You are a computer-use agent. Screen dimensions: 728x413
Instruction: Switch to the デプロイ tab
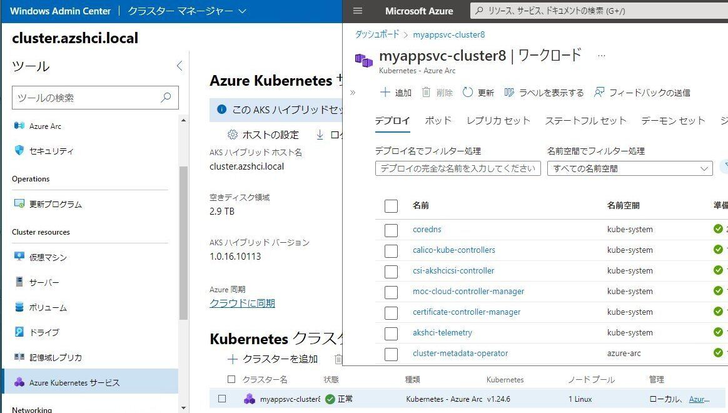[x=392, y=121]
